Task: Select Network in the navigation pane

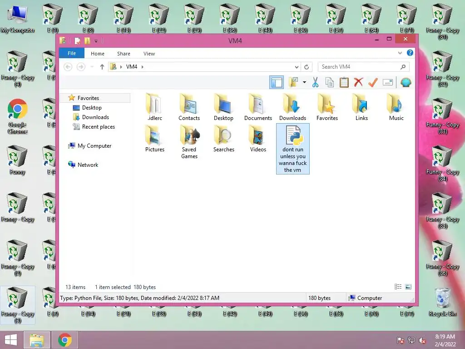Action: click(88, 165)
